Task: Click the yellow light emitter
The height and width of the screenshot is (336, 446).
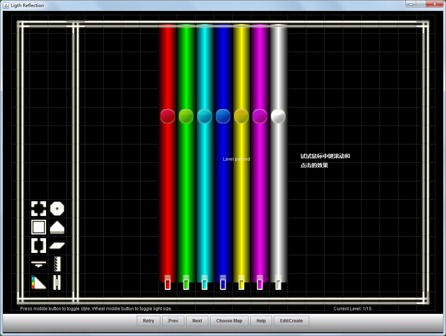Action: coord(241,283)
